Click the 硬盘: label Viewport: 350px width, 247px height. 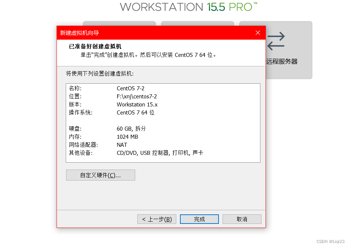[75, 128]
